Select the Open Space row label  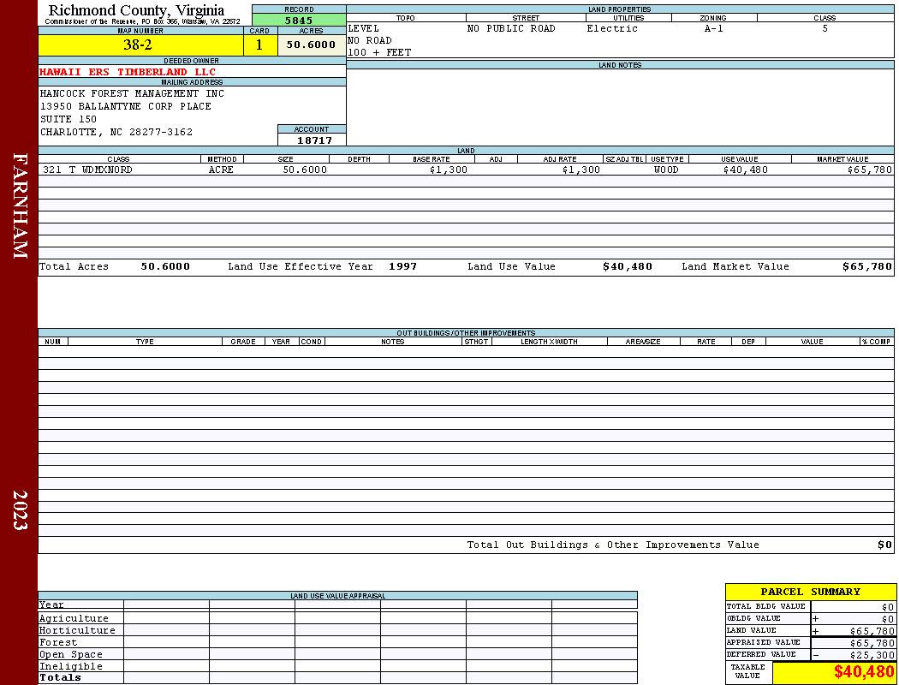70,655
